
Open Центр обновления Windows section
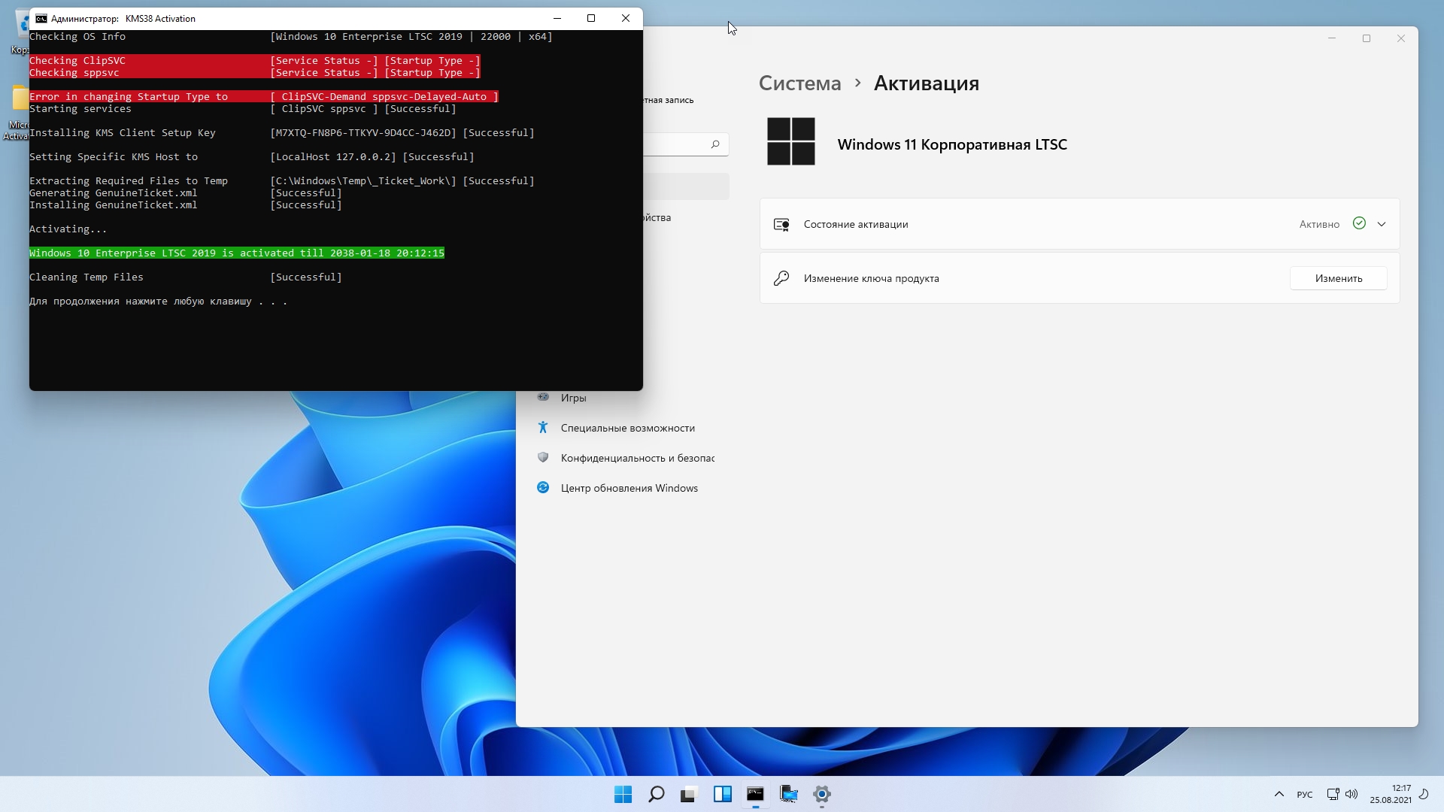[629, 488]
